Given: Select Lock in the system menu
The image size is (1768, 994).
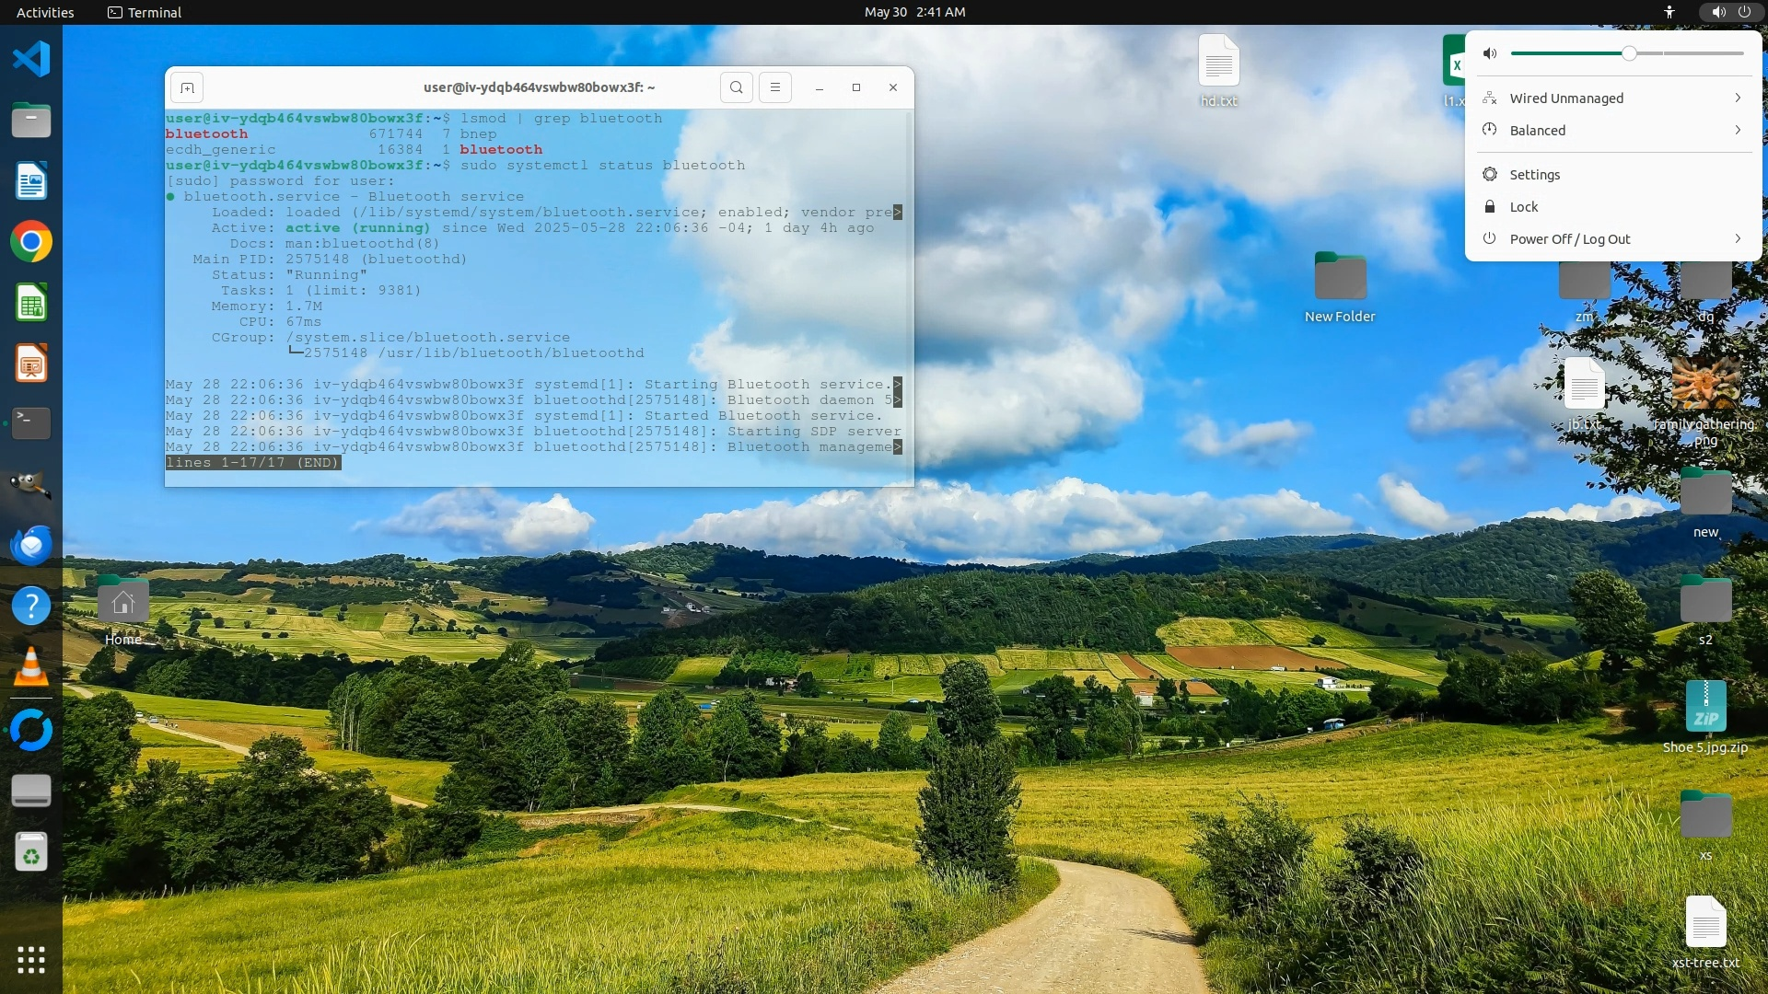Looking at the screenshot, I should (x=1523, y=207).
